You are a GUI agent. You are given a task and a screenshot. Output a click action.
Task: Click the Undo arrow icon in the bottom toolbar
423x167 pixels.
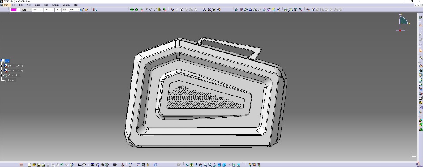62,164
